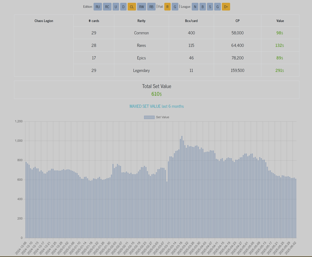This screenshot has width=312, height=257.
Task: Select the N league button
Action: pos(195,7)
